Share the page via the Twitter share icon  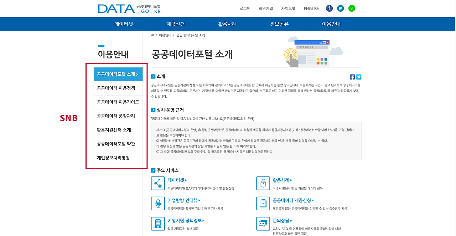358,77
